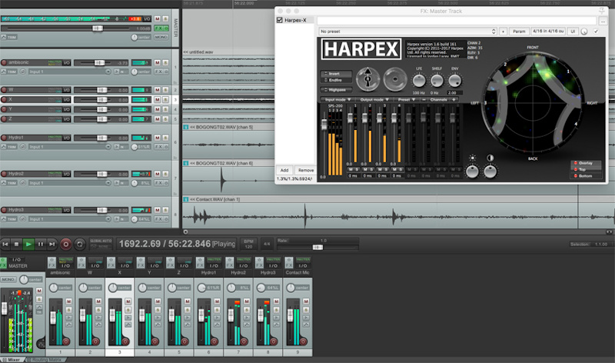Click the green Play transport button

[28, 244]
